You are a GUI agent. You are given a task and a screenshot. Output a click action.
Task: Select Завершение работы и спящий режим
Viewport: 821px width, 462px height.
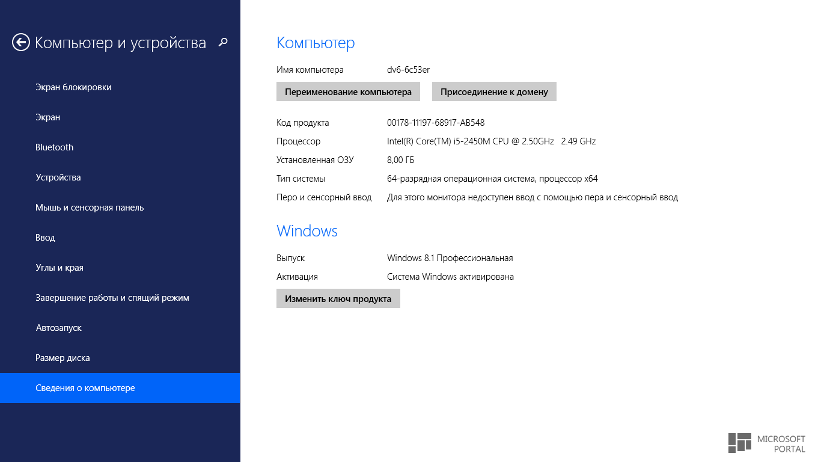point(120,298)
